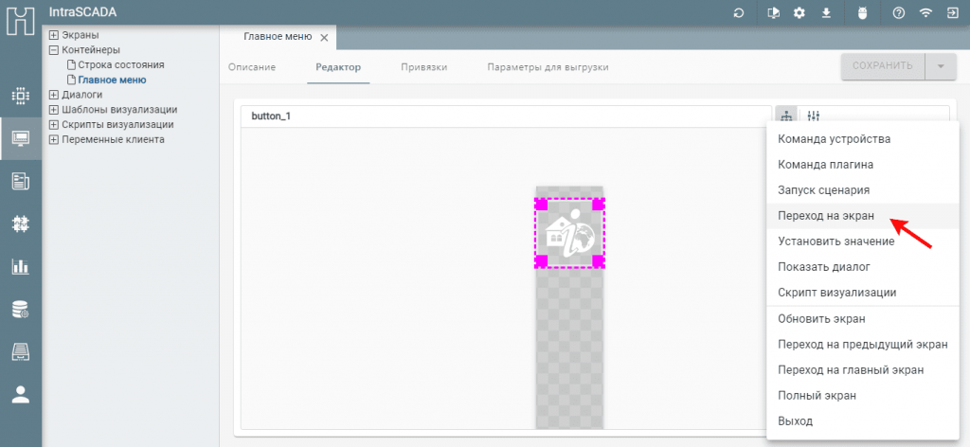The image size is (970, 447).
Task: Select Строка состояния in the tree
Action: pyautogui.click(x=120, y=65)
